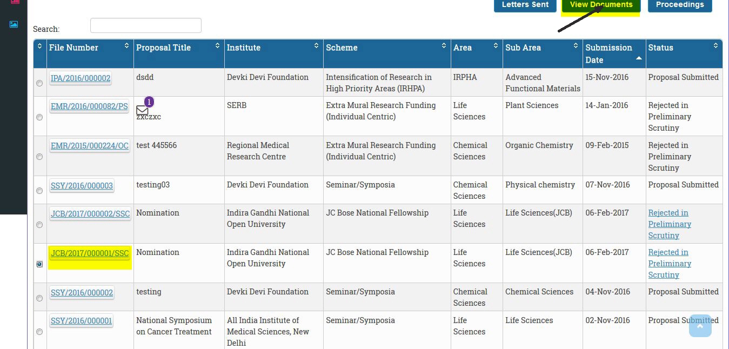Sort by the Area column arrows
Screen dimensions: 729x349
tap(496, 46)
